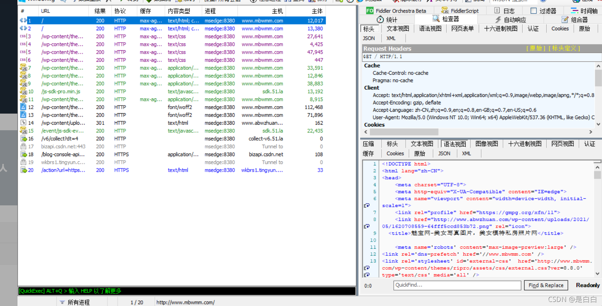Open request 文本视图 tab
This screenshot has width=602, height=306.
click(x=398, y=28)
